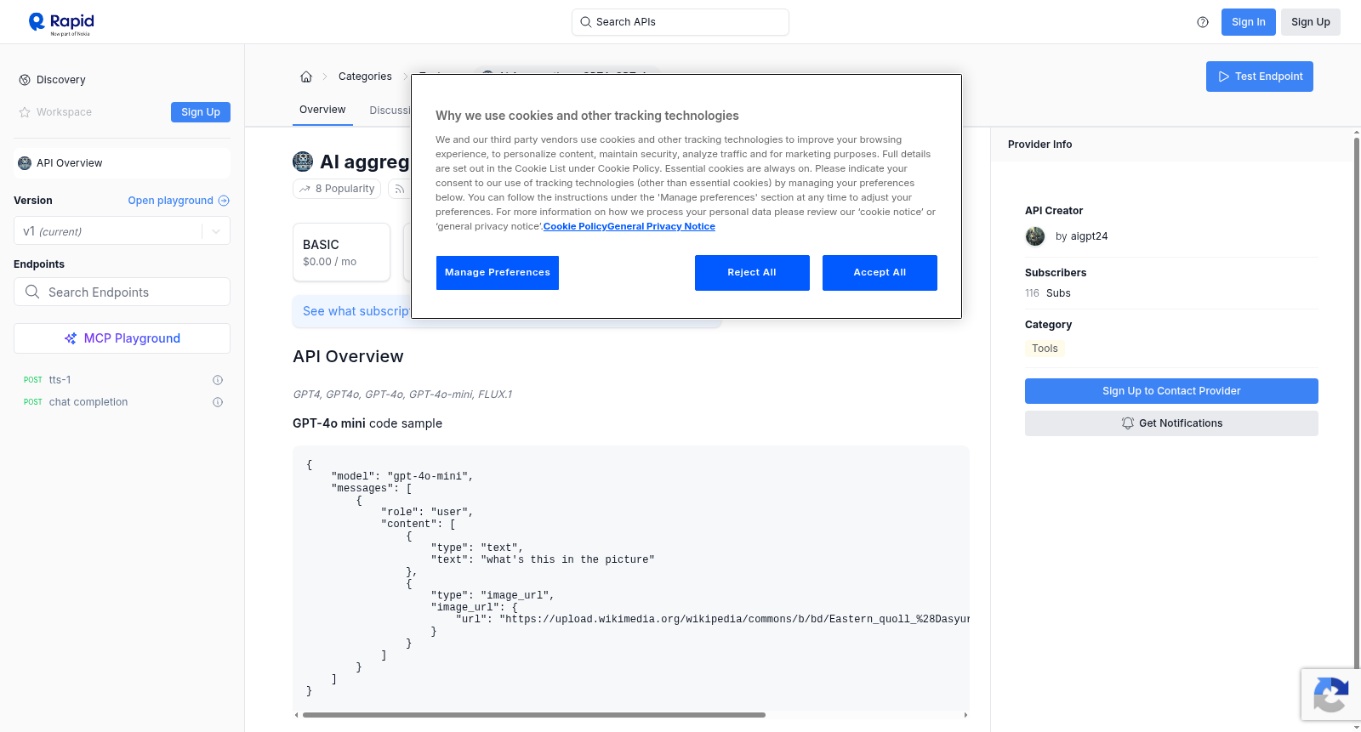Select the API Overview sidebar item
This screenshot has height=732, width=1361.
point(122,163)
